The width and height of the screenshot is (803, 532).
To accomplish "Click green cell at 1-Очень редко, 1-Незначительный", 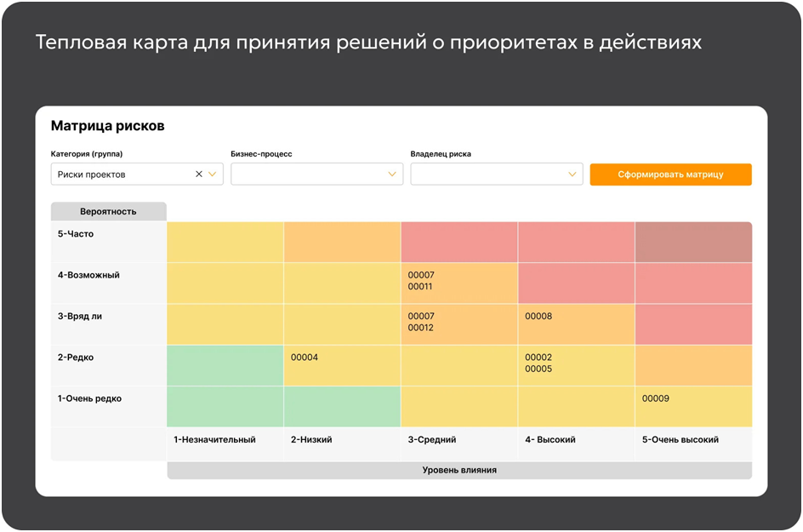I will tap(225, 406).
